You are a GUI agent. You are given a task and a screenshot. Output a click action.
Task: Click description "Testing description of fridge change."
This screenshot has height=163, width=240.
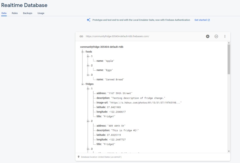tap(138, 98)
